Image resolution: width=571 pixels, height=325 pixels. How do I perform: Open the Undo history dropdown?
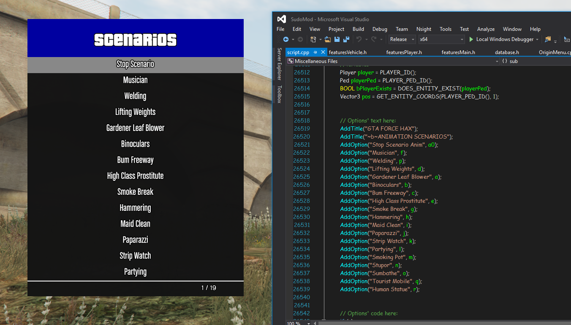(x=366, y=39)
